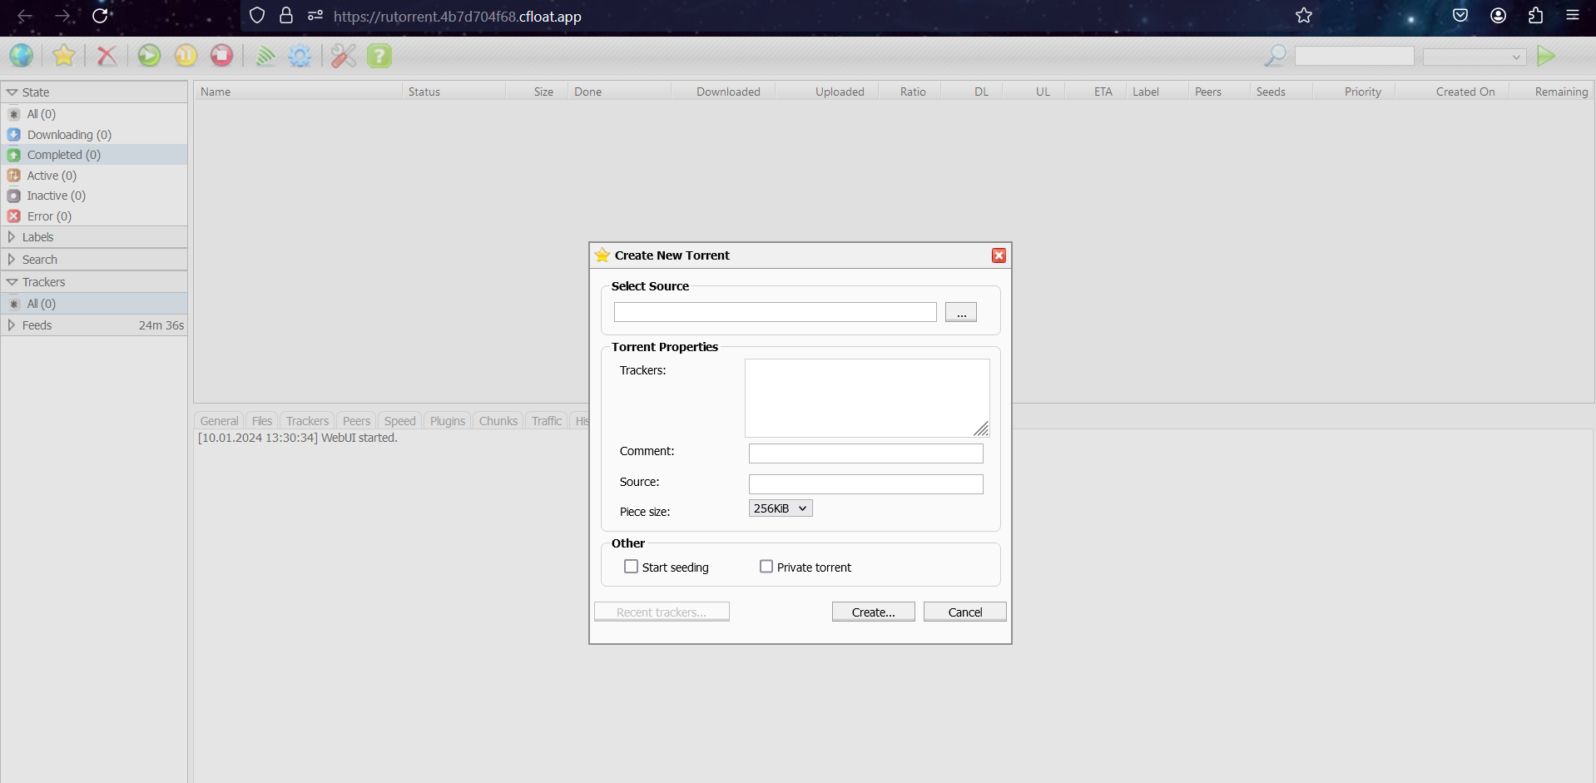Click the trackers textarea resize grip

[982, 429]
